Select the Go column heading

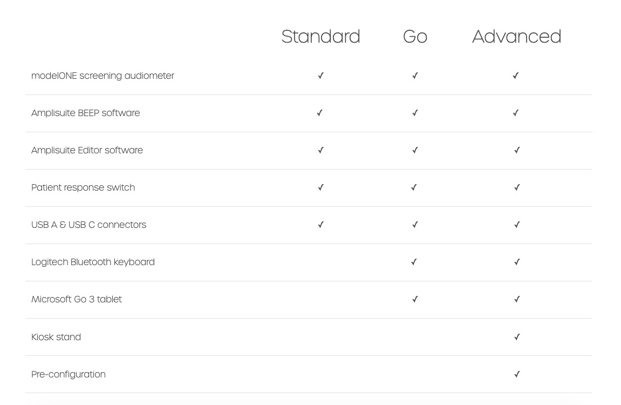pyautogui.click(x=415, y=37)
